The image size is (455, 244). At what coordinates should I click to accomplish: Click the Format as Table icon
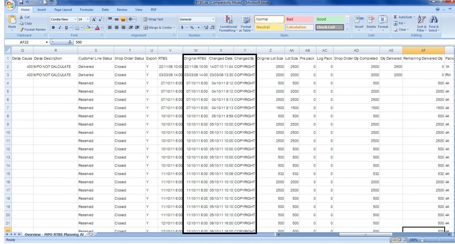(x=246, y=20)
